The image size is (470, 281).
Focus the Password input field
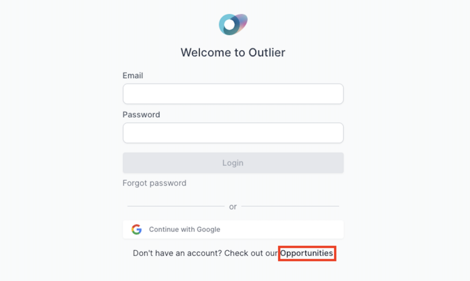pos(233,133)
